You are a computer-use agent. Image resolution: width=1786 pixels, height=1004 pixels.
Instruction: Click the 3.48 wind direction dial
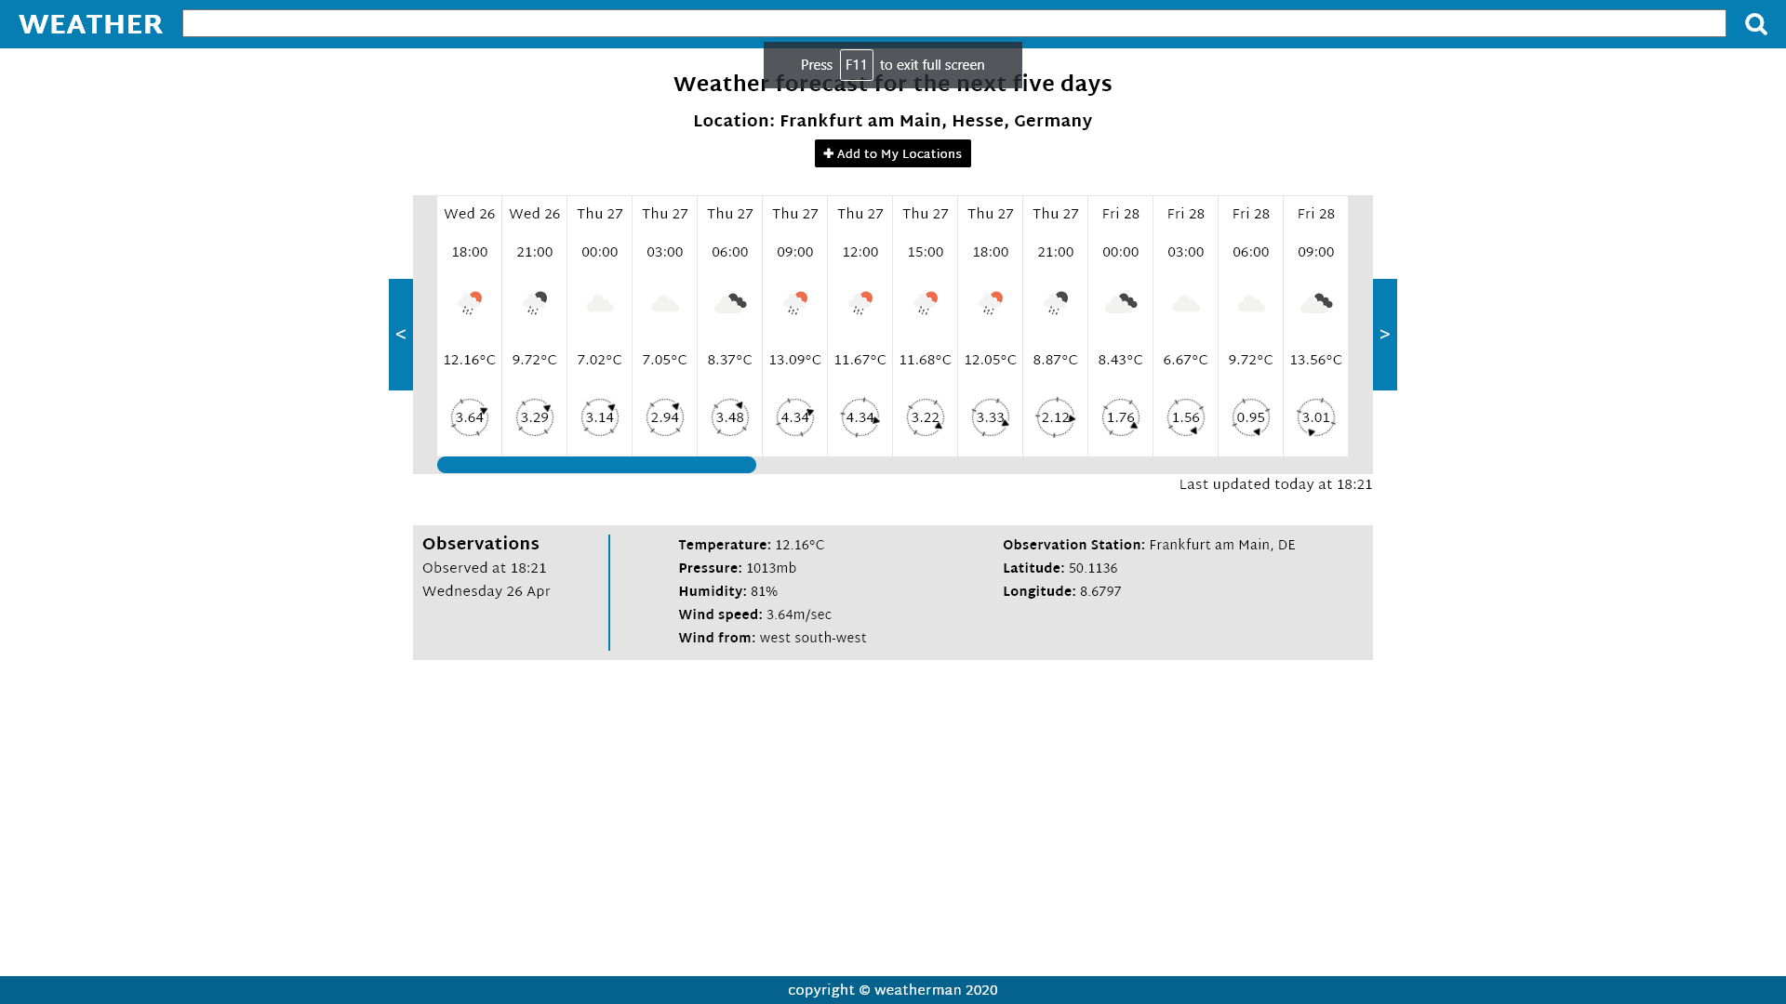click(x=730, y=417)
